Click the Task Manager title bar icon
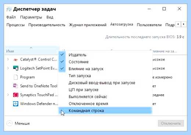Image resolution: width=191 pixels, height=135 pixels. (9, 9)
